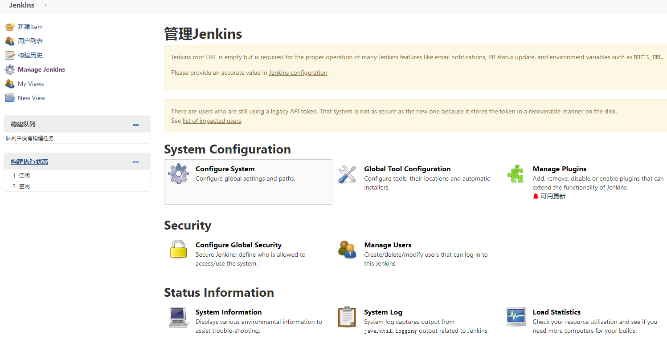Click executor 1 空闲 row
The image size is (667, 351).
click(x=77, y=176)
